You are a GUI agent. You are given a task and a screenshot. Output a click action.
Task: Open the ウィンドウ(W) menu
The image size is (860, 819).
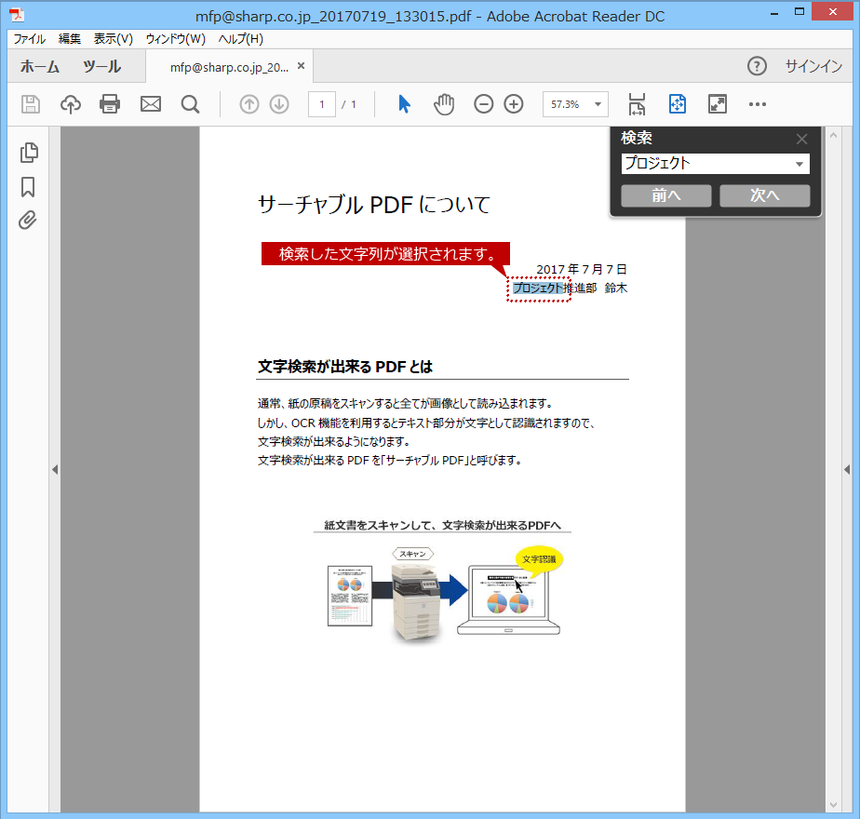pos(176,39)
